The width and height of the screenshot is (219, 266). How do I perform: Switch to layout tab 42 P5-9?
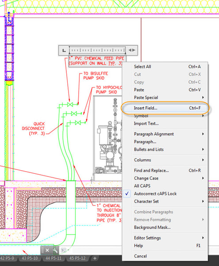pyautogui.click(x=7, y=258)
